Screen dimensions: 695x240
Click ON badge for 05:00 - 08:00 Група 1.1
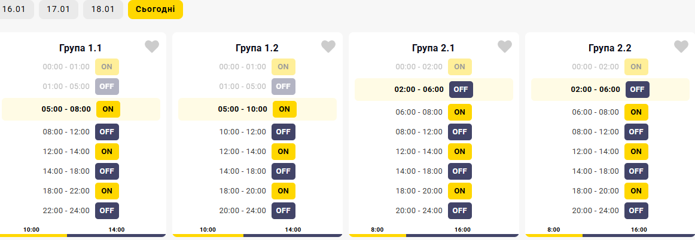pyautogui.click(x=108, y=109)
